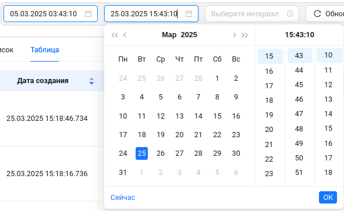Click the start date input 05.03.2025
This screenshot has height=211, width=344.
point(51,14)
